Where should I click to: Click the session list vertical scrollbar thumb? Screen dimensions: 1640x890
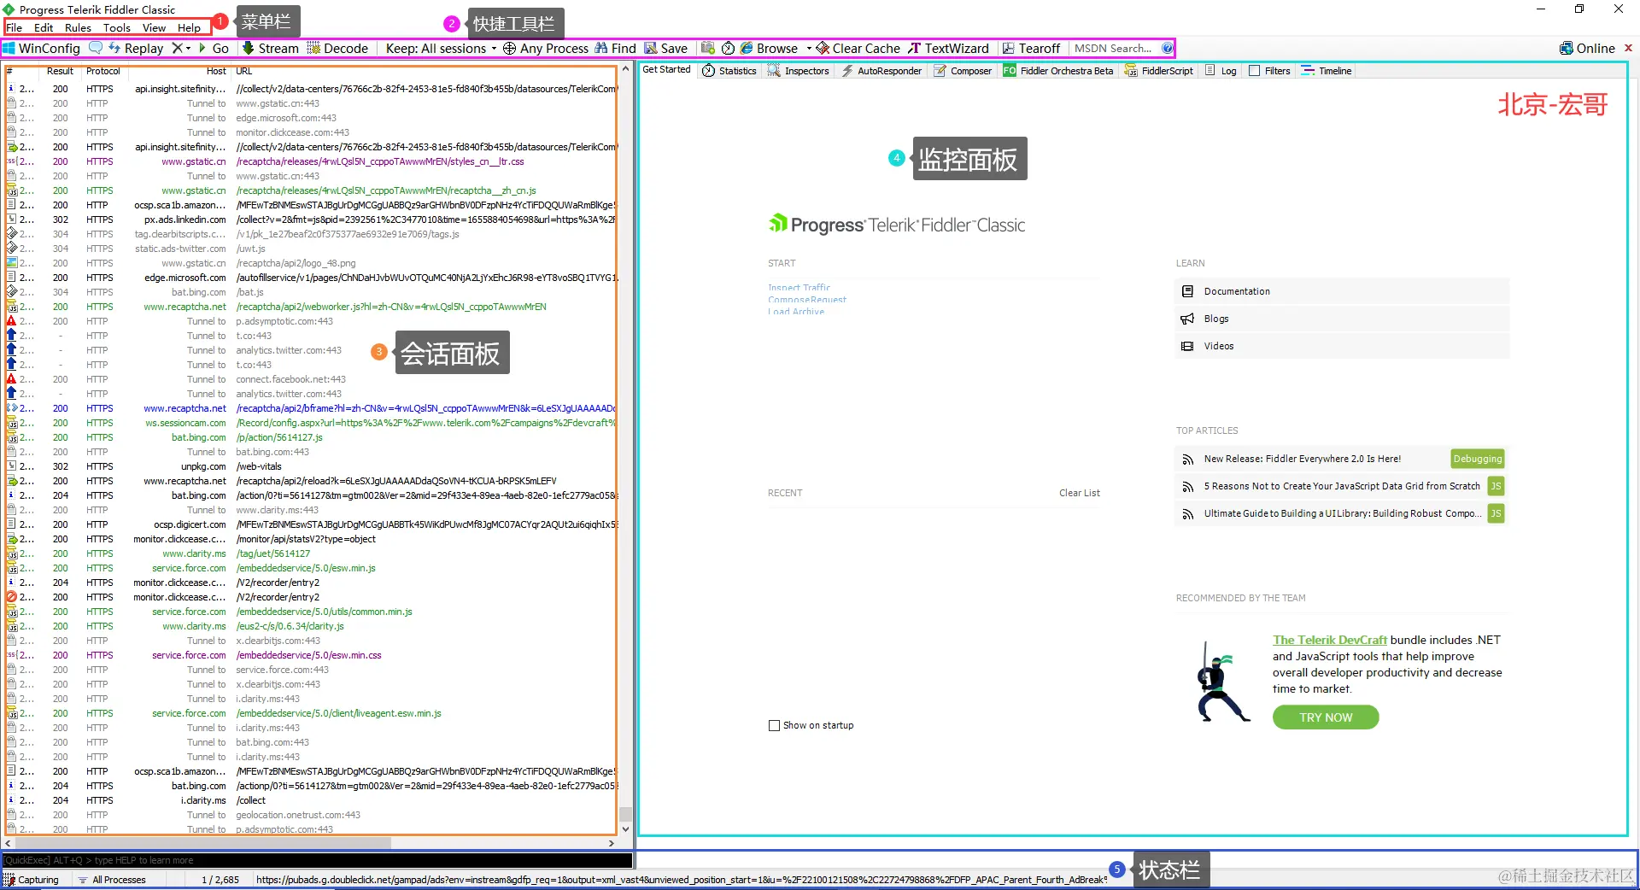625,814
